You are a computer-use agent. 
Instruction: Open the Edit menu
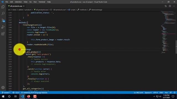(11, 2)
